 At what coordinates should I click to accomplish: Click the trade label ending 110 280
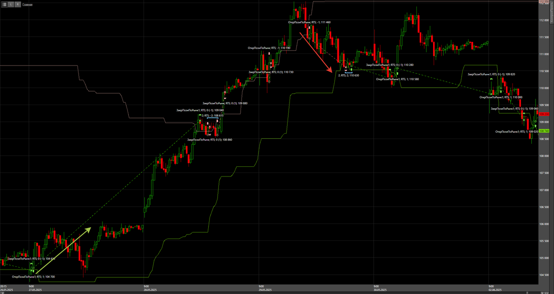click(x=390, y=65)
